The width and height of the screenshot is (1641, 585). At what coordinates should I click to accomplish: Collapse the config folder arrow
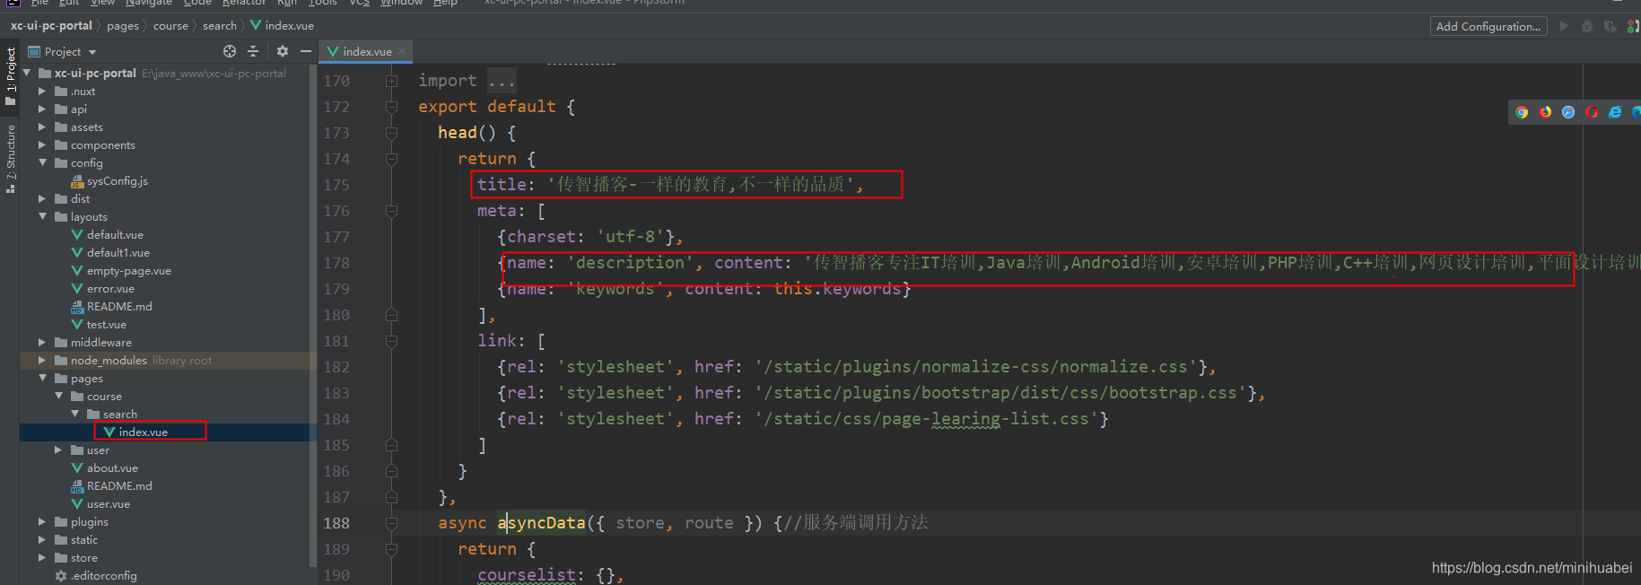click(x=42, y=162)
